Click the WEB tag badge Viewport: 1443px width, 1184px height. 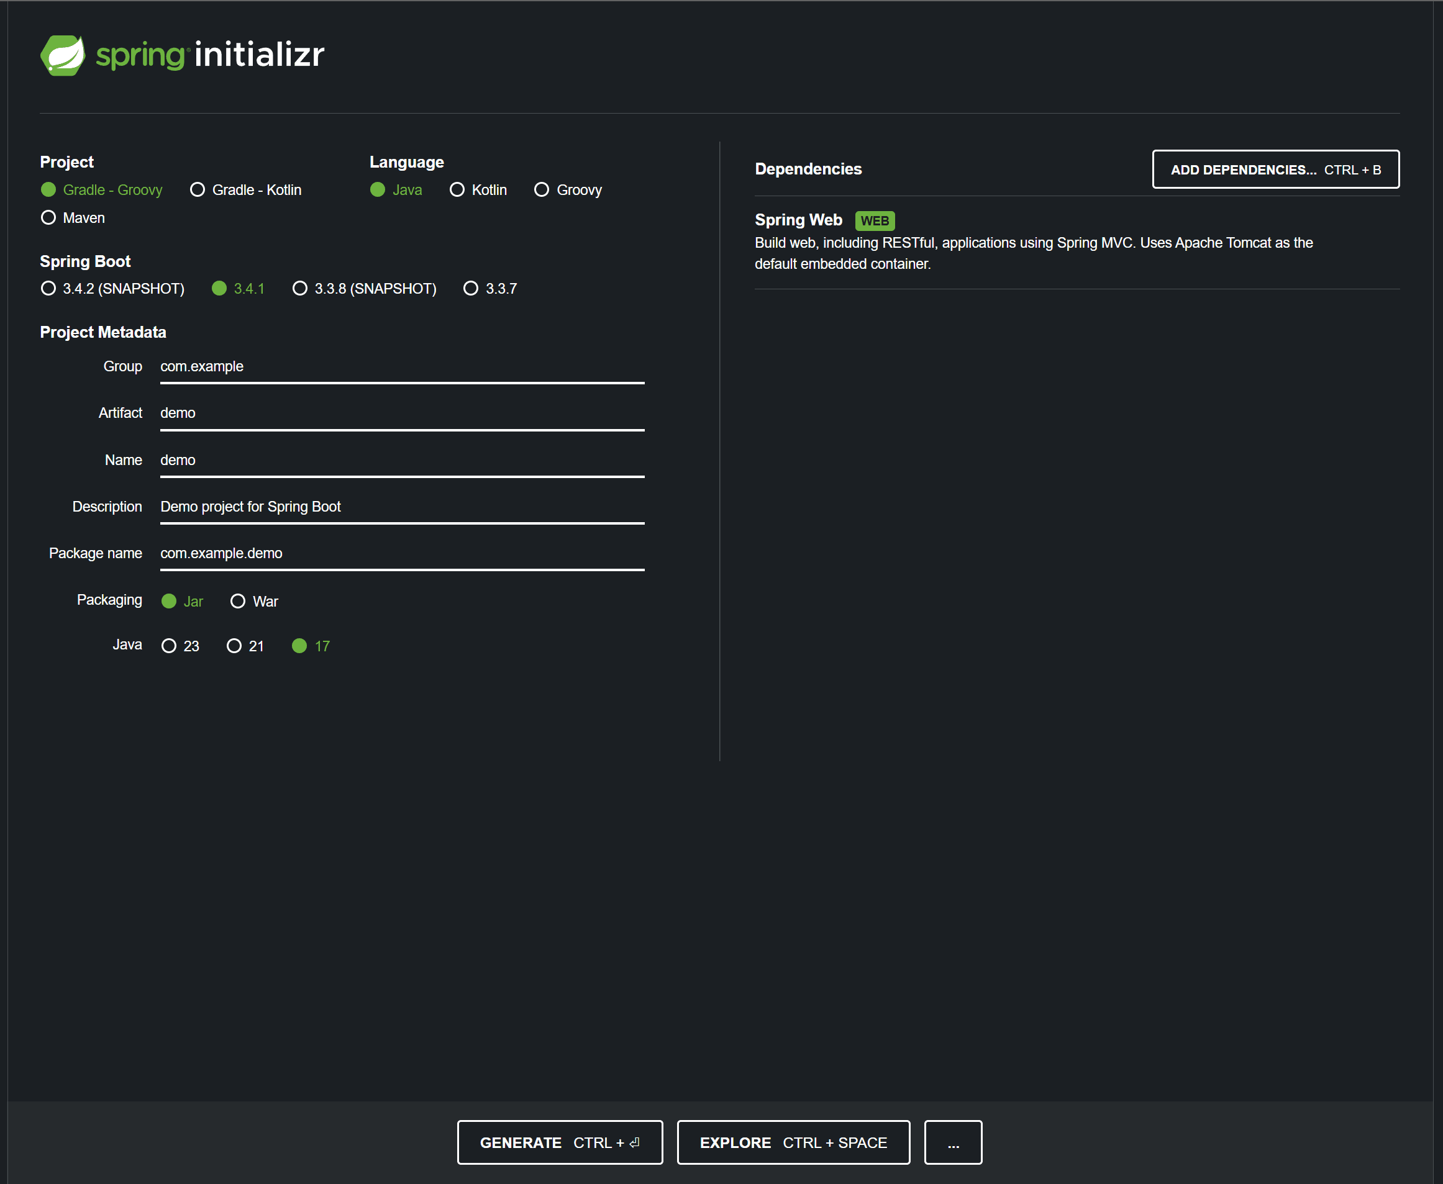(x=874, y=220)
